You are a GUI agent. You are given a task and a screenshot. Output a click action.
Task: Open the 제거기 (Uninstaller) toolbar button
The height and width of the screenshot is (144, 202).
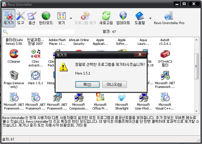point(8,18)
